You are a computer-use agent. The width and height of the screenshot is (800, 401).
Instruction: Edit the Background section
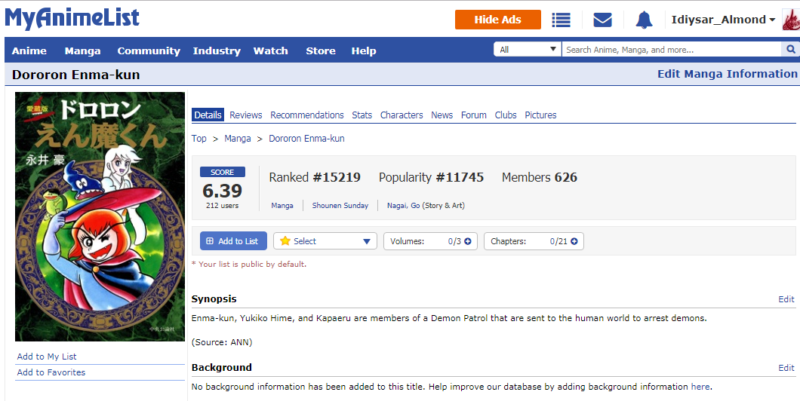pyautogui.click(x=786, y=368)
